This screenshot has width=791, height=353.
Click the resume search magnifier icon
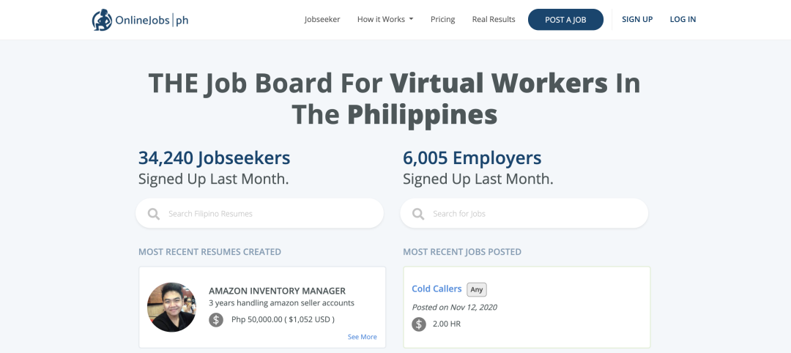click(x=154, y=214)
